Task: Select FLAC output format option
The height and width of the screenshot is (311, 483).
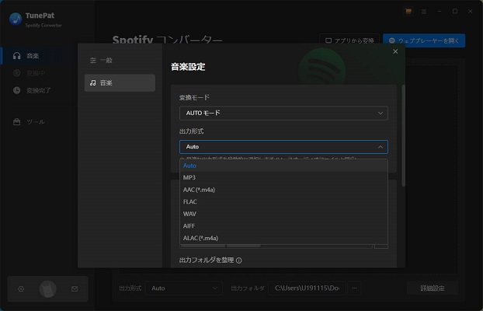Action: [x=283, y=202]
